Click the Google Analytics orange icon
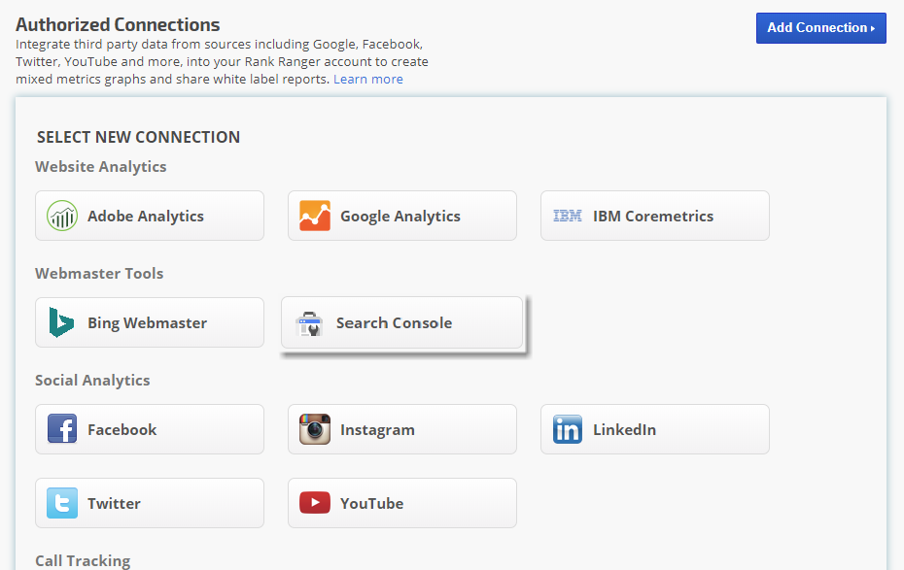The height and width of the screenshot is (570, 904). (x=315, y=216)
